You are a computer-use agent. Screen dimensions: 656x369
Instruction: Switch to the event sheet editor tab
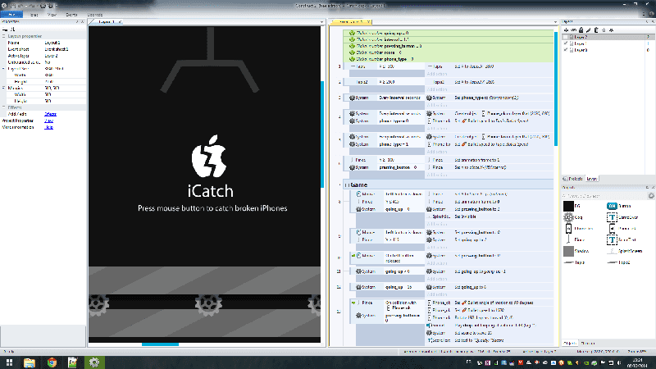351,22
